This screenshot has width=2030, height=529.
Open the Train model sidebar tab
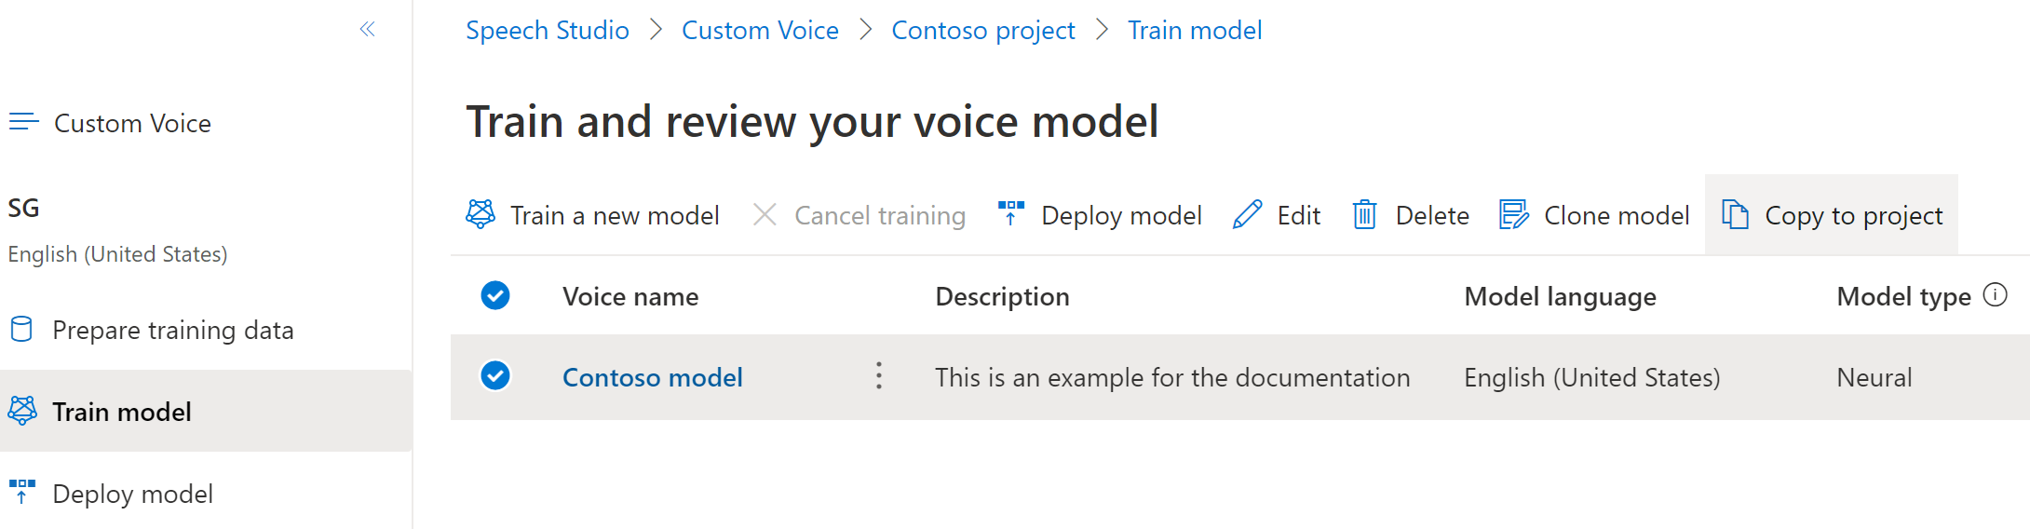122,412
